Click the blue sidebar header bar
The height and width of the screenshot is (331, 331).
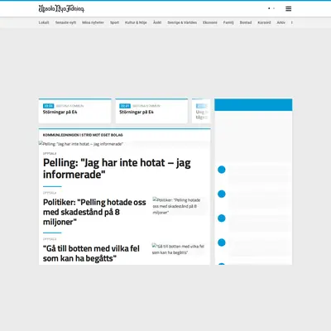[x=253, y=105]
